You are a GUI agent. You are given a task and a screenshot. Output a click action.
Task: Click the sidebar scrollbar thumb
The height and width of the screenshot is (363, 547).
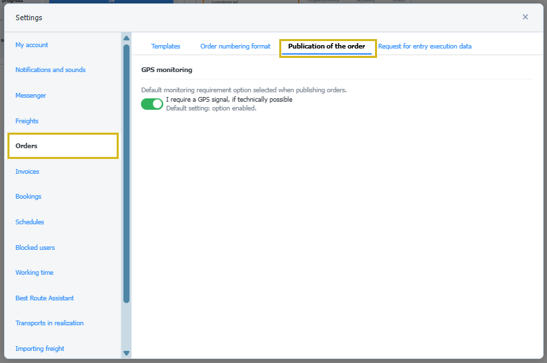(126, 172)
